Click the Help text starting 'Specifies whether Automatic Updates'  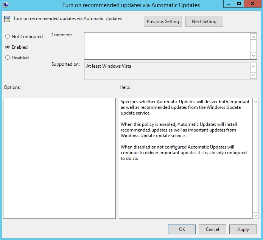[185, 107]
